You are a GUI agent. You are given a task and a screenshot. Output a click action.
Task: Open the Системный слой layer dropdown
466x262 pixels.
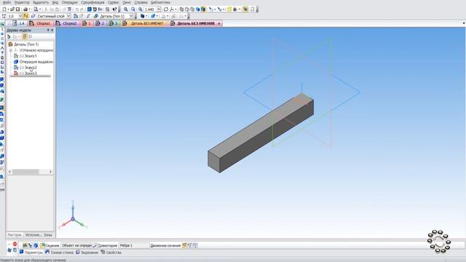click(68, 16)
